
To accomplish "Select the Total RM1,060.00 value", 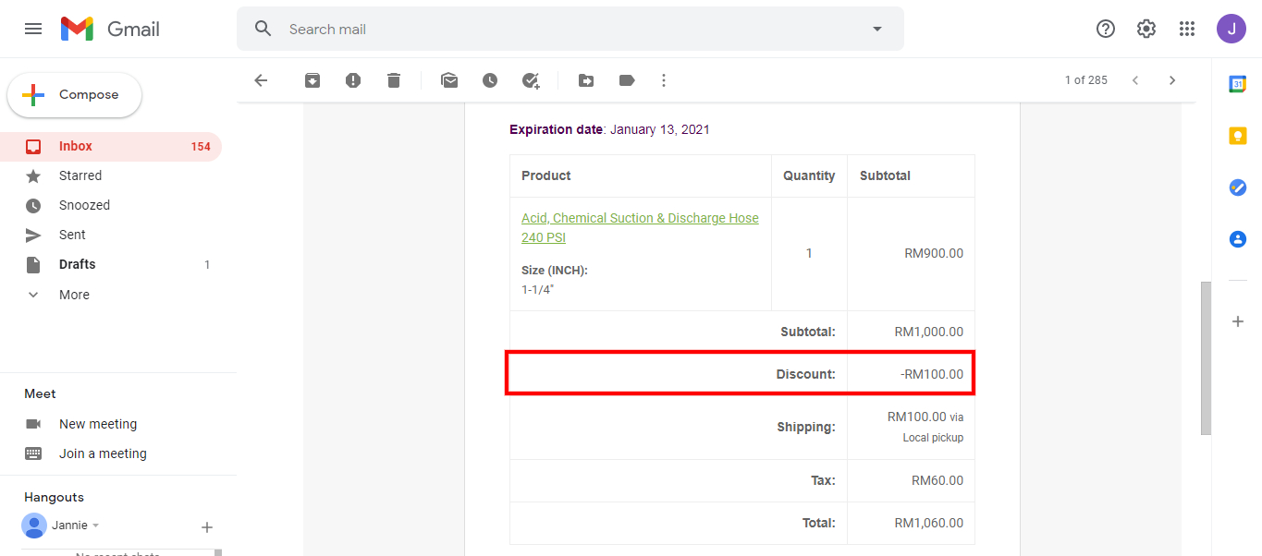I will coord(928,523).
